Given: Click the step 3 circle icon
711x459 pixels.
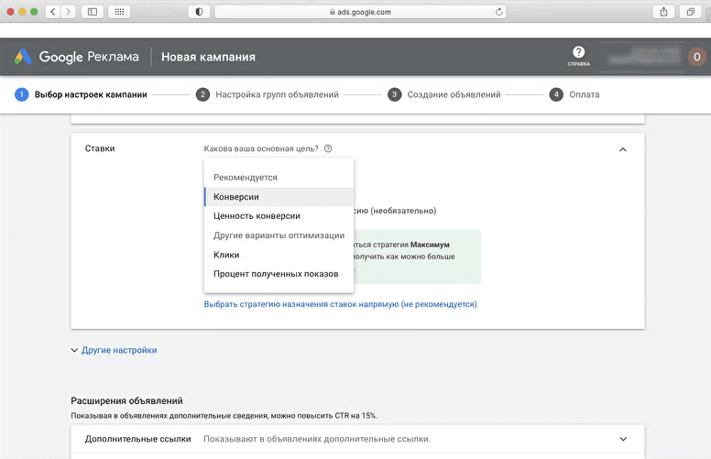Looking at the screenshot, I should point(395,94).
